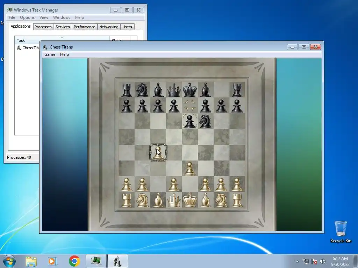The image size is (358, 268).
Task: Select the white king piece
Action: pos(190,200)
